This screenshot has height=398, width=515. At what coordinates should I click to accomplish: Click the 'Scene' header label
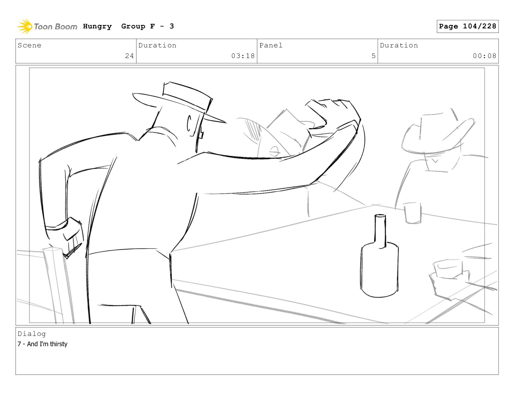point(29,45)
